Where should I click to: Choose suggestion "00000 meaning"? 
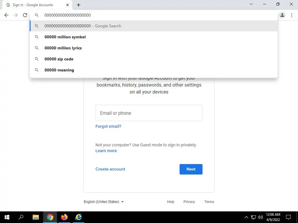point(154,70)
